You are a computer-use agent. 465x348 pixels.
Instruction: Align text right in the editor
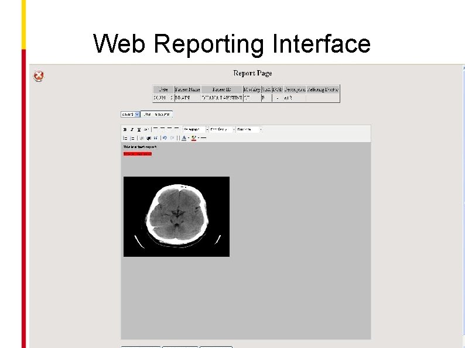[x=170, y=129]
